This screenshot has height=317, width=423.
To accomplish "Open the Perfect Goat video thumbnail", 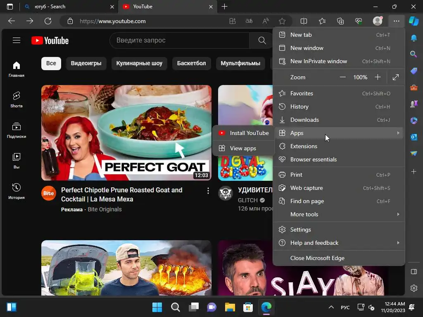I will [126, 132].
